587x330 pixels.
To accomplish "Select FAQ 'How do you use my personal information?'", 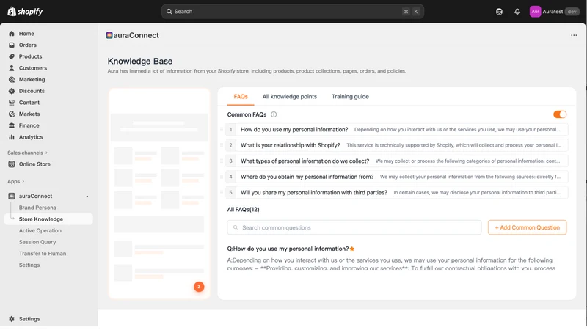I will tap(397, 130).
